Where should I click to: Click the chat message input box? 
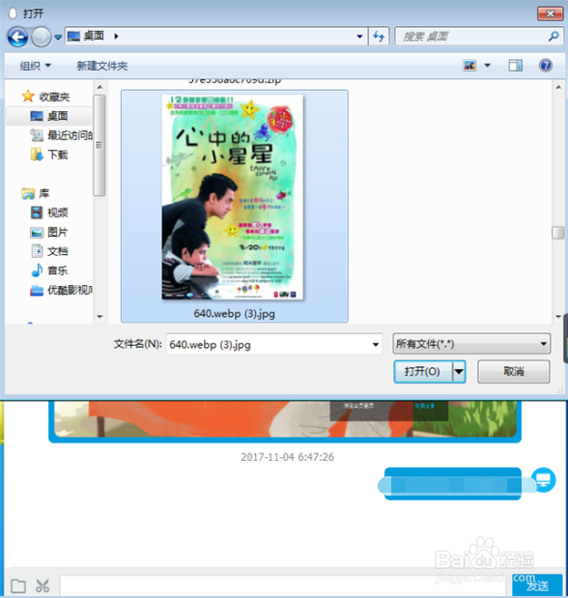click(x=285, y=585)
